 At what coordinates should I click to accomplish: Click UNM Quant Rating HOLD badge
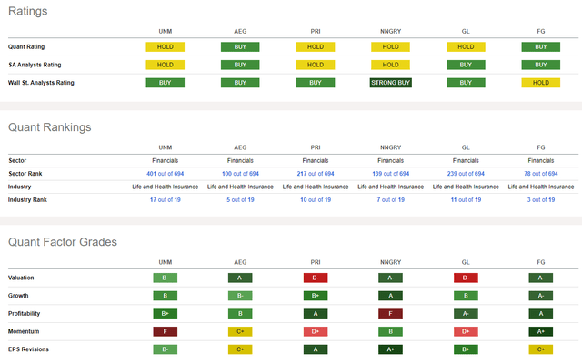[x=166, y=46]
